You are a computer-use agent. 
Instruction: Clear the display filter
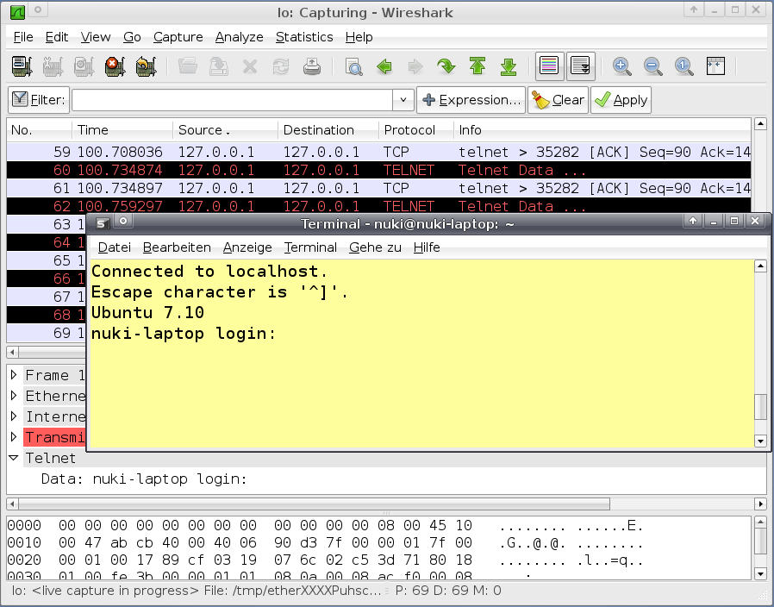558,100
